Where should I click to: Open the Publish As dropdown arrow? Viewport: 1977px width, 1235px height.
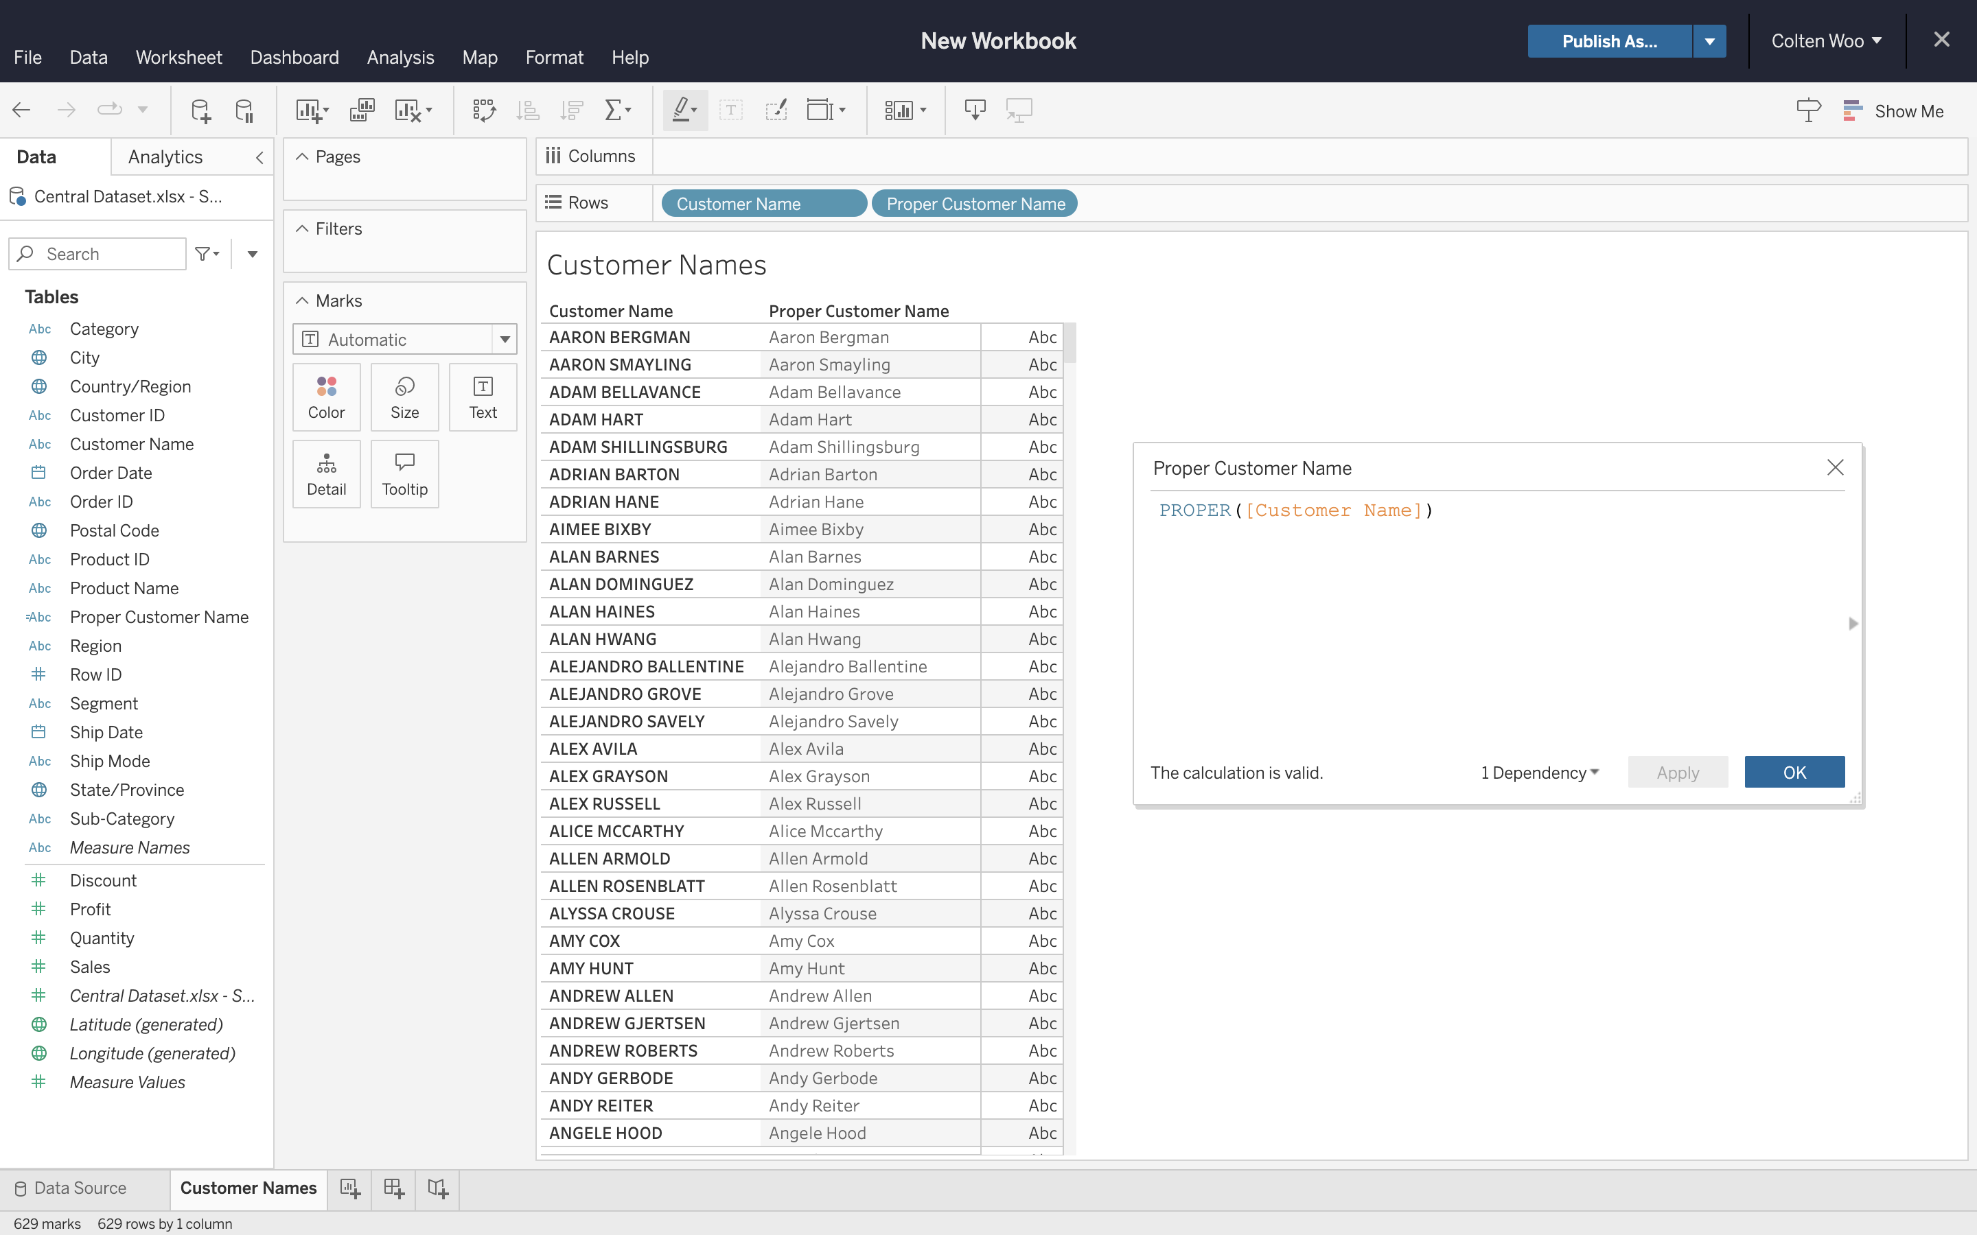(1709, 42)
